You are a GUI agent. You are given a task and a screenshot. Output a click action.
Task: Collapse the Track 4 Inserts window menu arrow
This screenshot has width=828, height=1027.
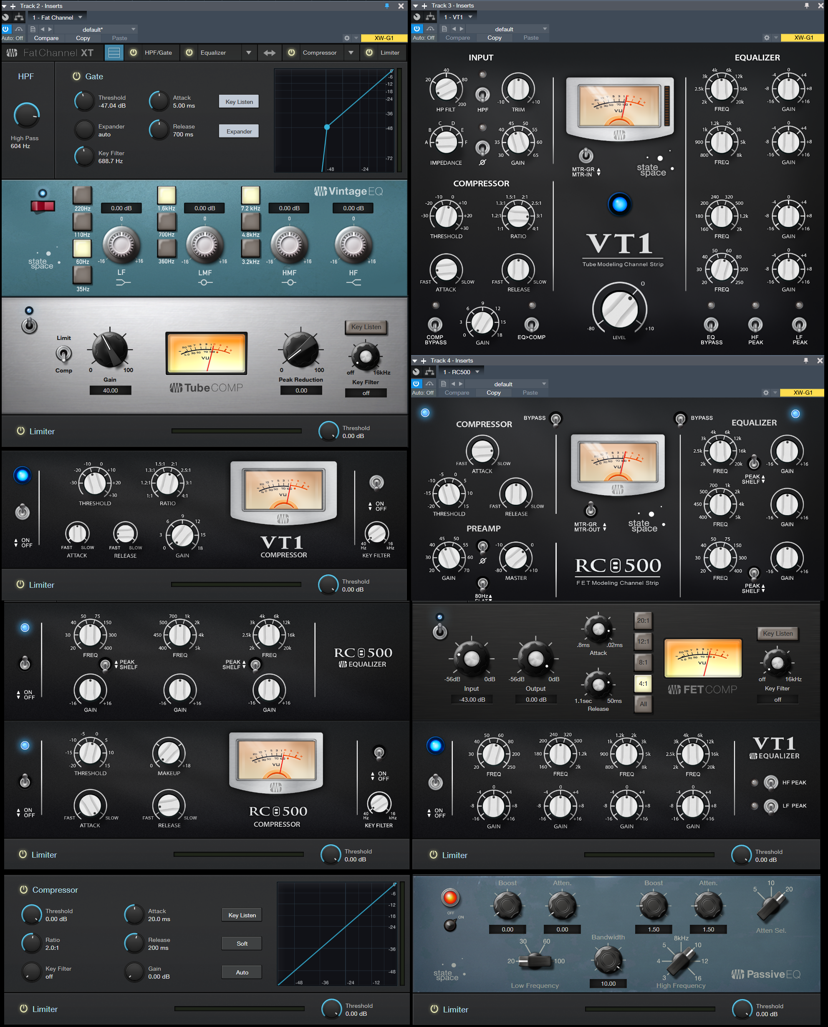(x=414, y=360)
